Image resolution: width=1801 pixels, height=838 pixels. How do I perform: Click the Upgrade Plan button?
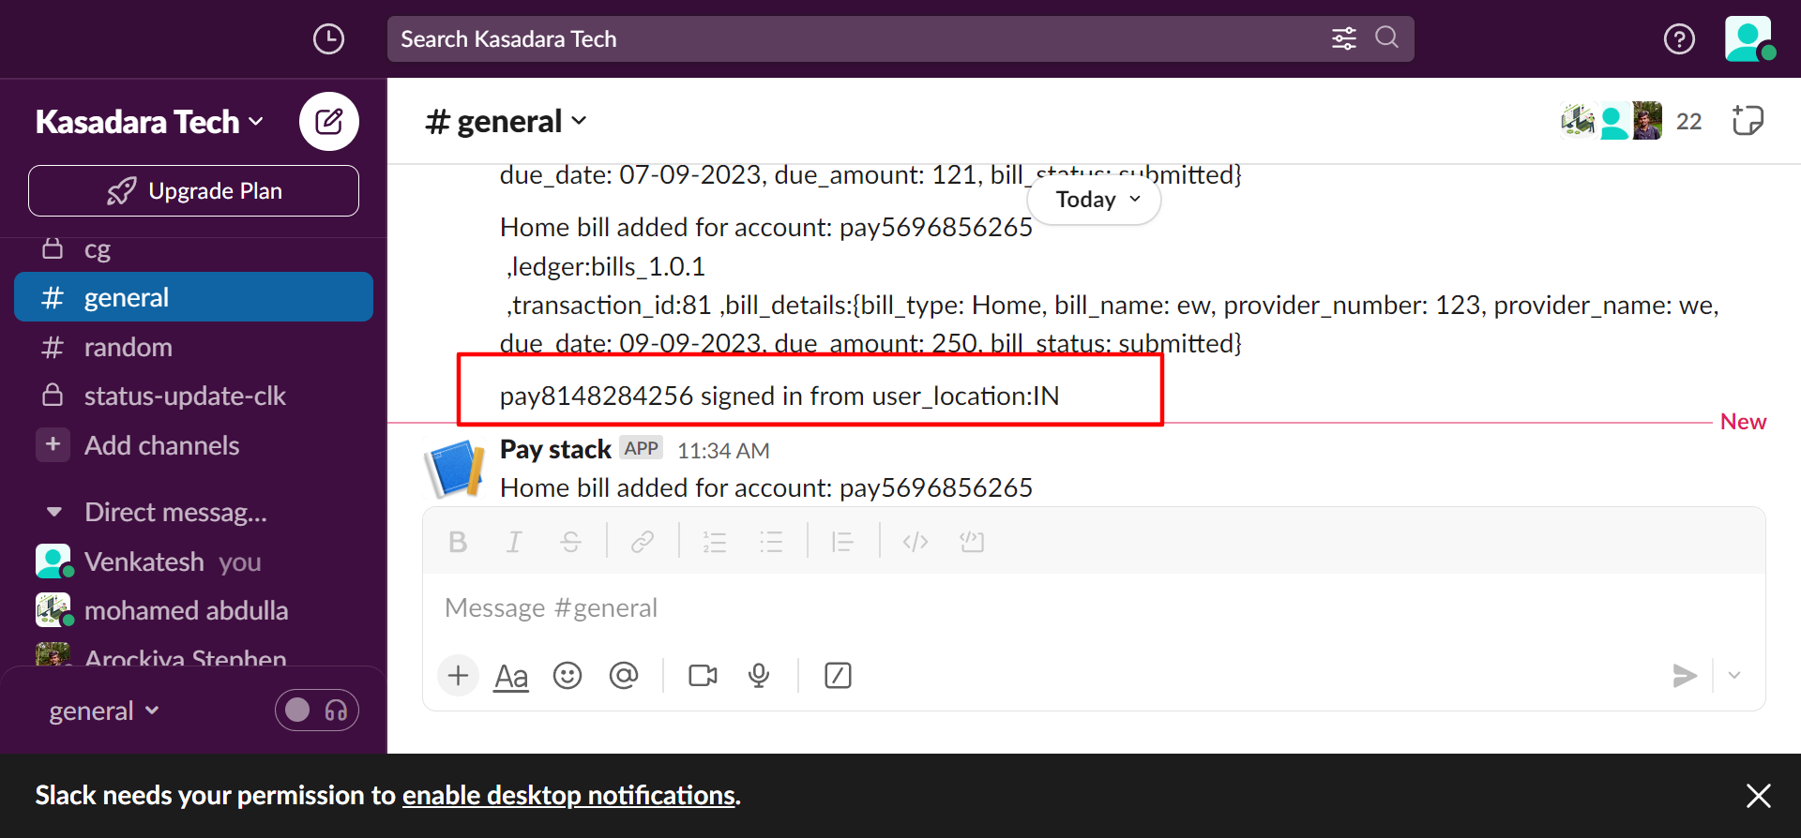[193, 191]
